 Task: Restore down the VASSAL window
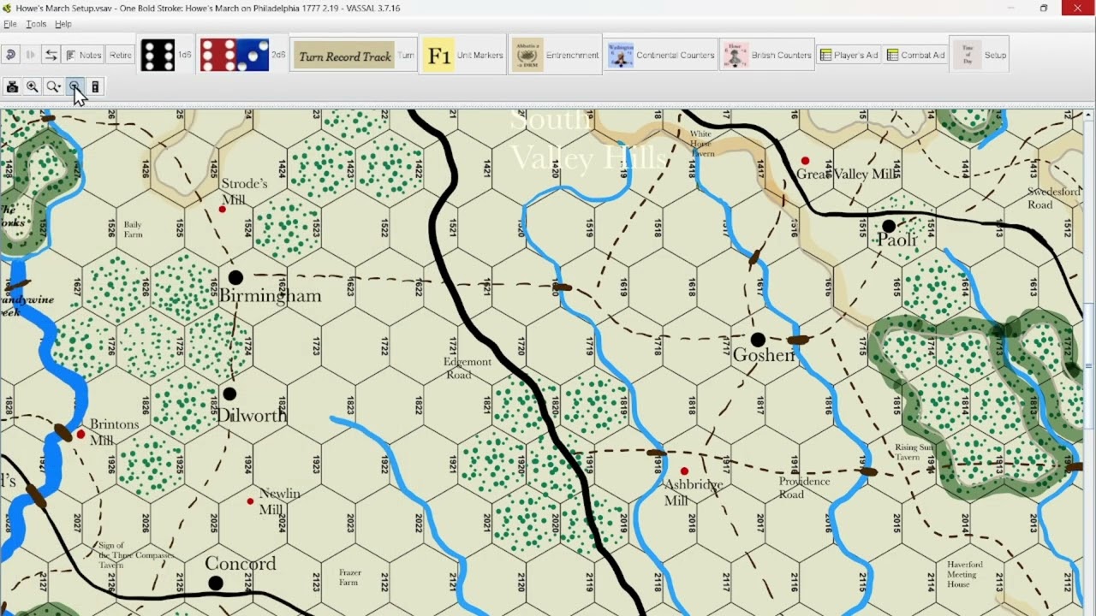[1044, 8]
